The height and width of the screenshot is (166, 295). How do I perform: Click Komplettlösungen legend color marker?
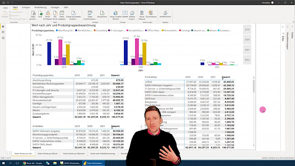click(x=128, y=30)
